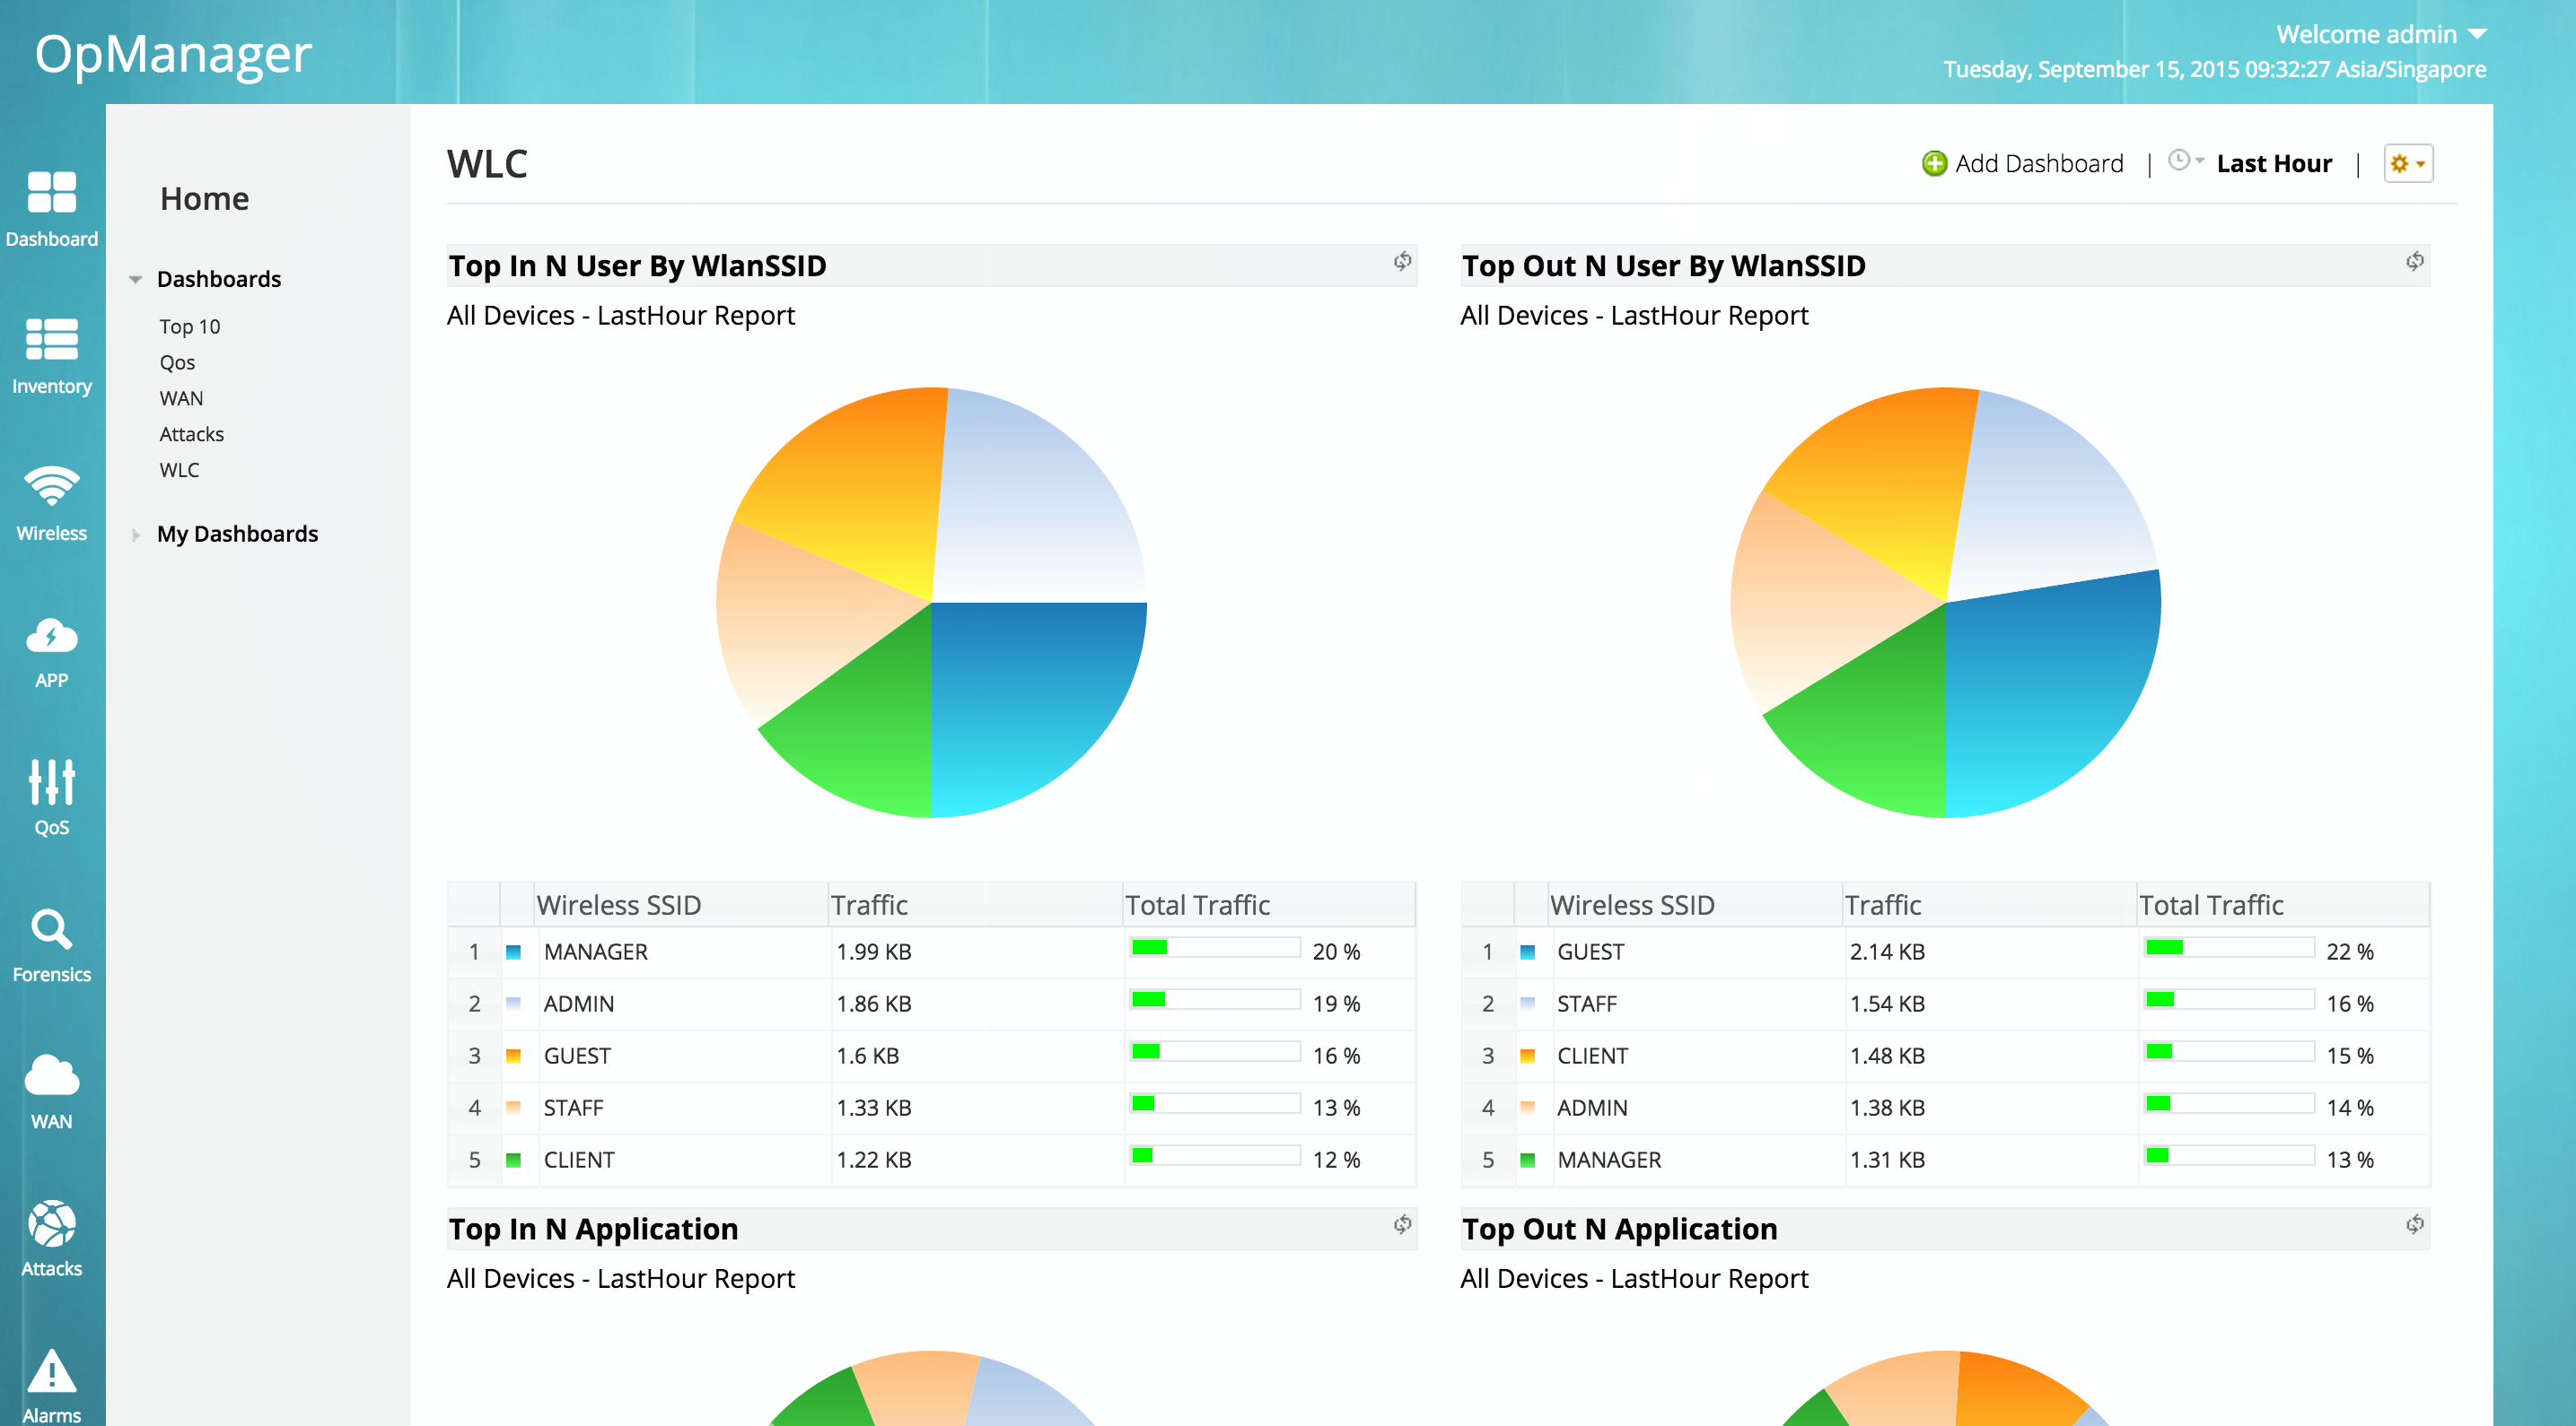Select the Inventory icon
Image resolution: width=2576 pixels, height=1426 pixels.
point(51,355)
